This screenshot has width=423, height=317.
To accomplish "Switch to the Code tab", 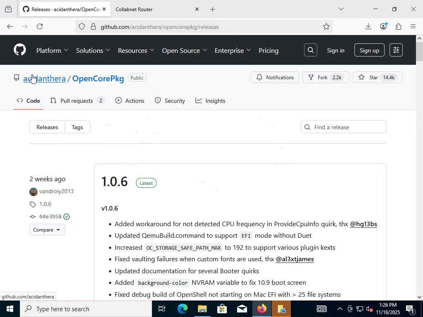I will pyautogui.click(x=29, y=101).
